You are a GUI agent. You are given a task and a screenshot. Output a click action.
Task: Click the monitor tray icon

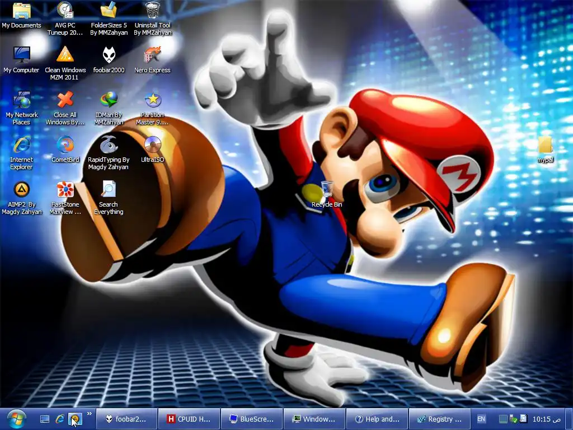[x=503, y=419]
